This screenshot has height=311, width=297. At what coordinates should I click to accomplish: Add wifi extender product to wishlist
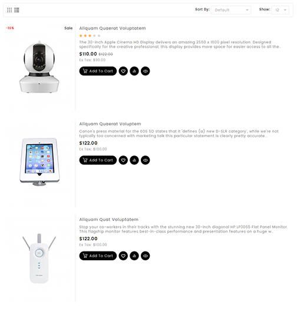[123, 256]
